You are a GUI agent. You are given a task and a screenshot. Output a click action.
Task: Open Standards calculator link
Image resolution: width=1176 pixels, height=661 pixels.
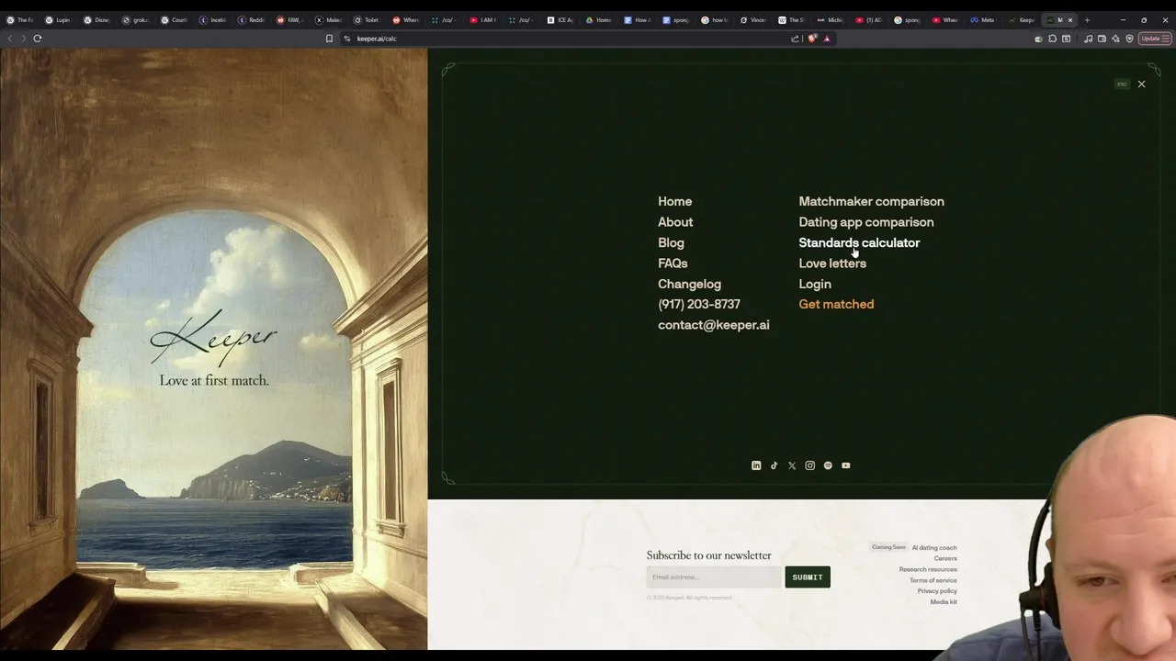point(859,243)
